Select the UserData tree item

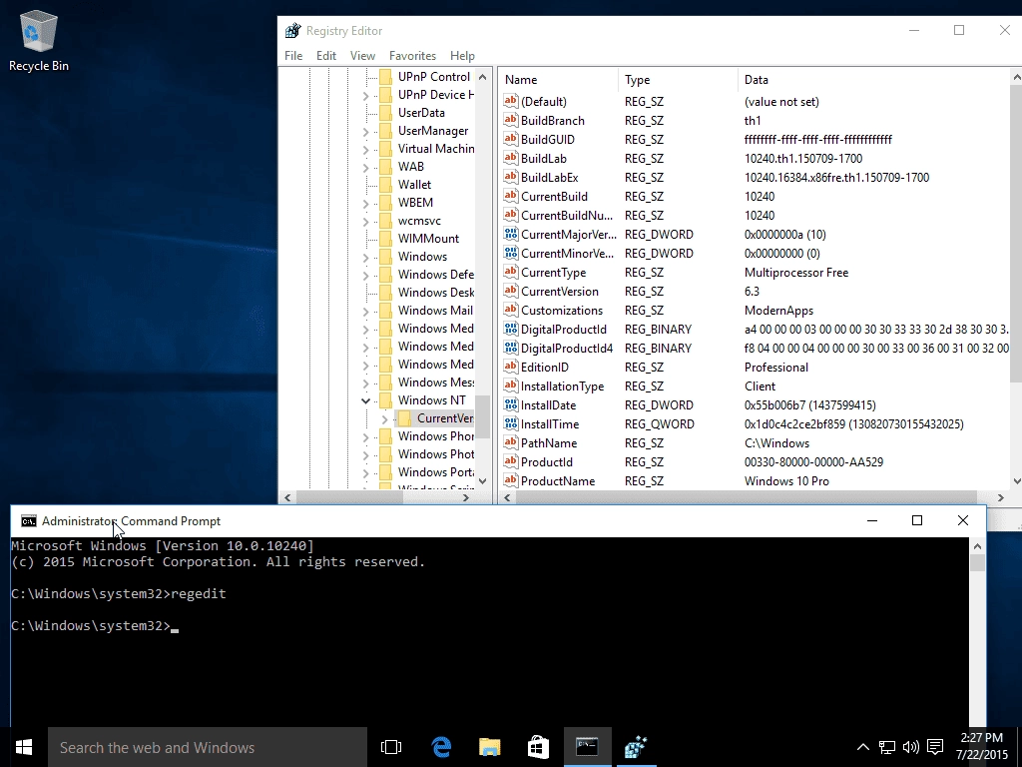(421, 113)
